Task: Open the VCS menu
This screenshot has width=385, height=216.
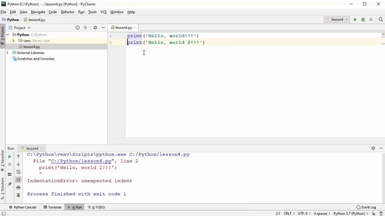Action: [103, 12]
